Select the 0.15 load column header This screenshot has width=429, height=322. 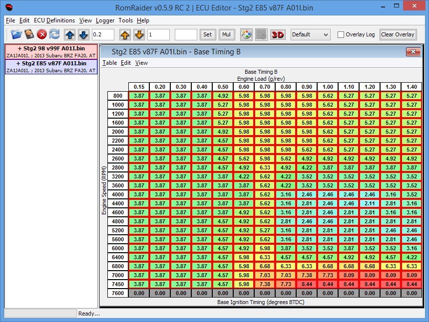[x=139, y=87]
